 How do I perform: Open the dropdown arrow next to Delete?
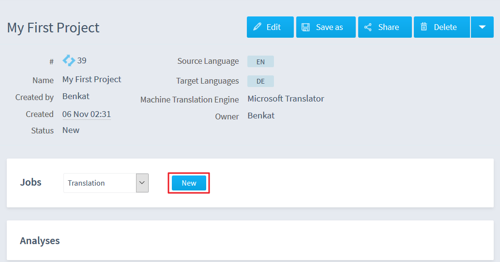482,27
